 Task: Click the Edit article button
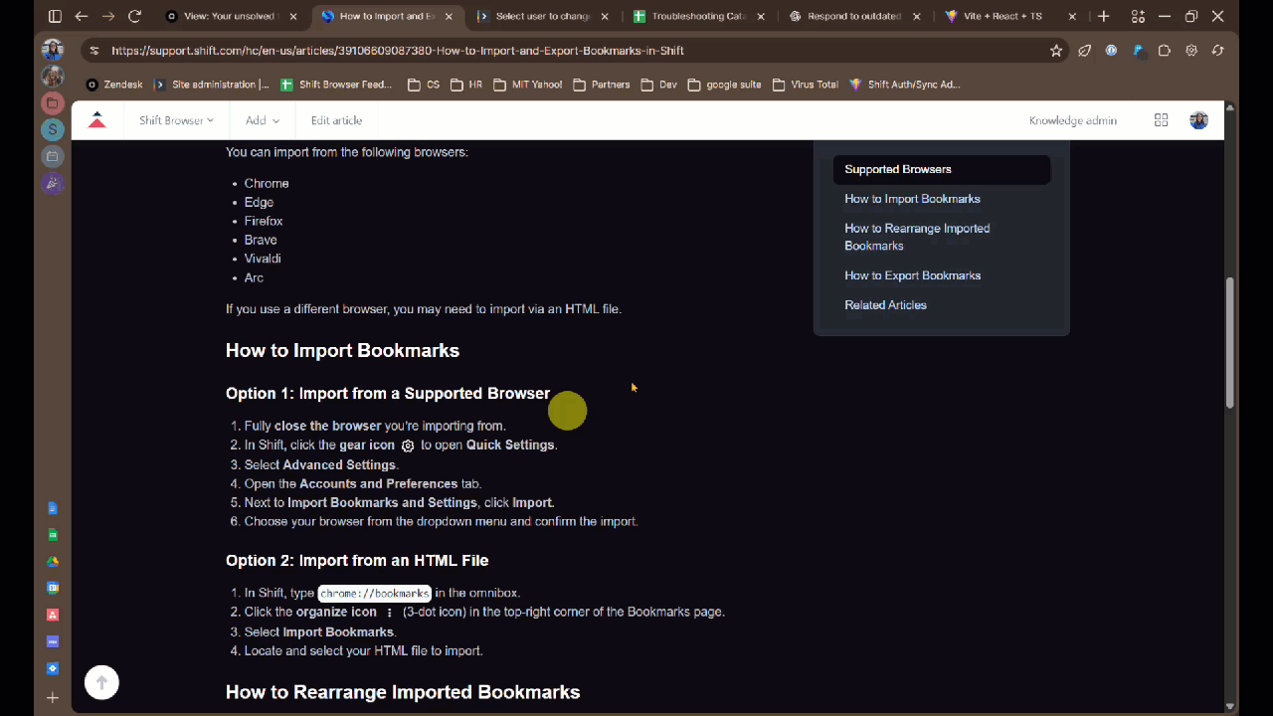click(x=336, y=120)
